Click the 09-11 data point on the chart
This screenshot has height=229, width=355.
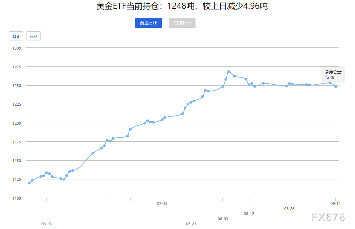point(336,87)
